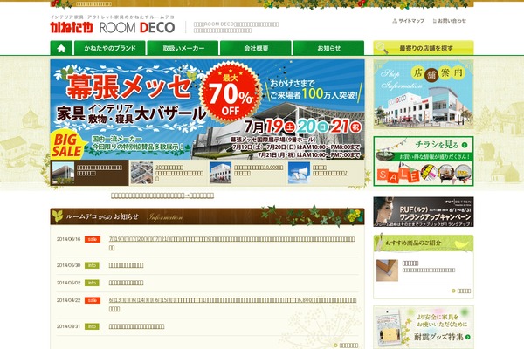This screenshot has height=349, width=524.
Task: Open the news item dated 2014/06/16
Action: click(x=231, y=243)
